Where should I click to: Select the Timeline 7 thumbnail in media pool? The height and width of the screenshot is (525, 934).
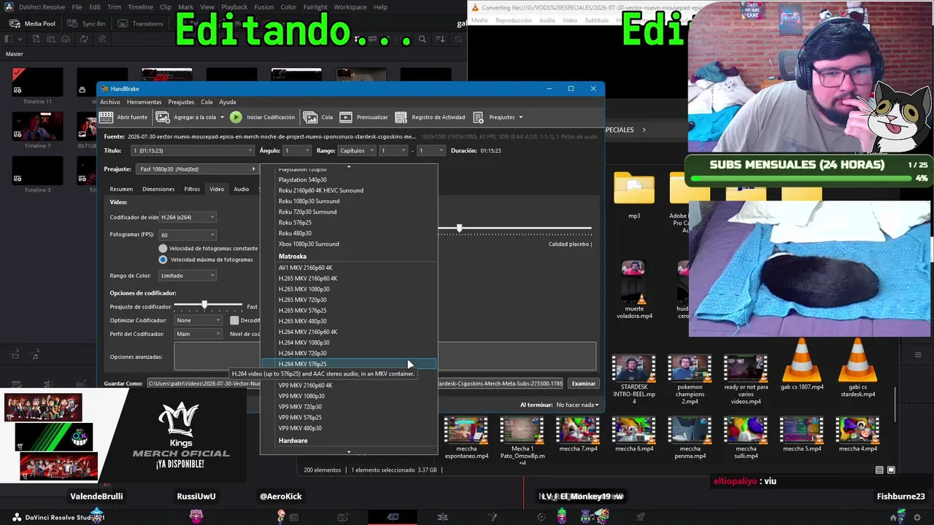(x=37, y=126)
